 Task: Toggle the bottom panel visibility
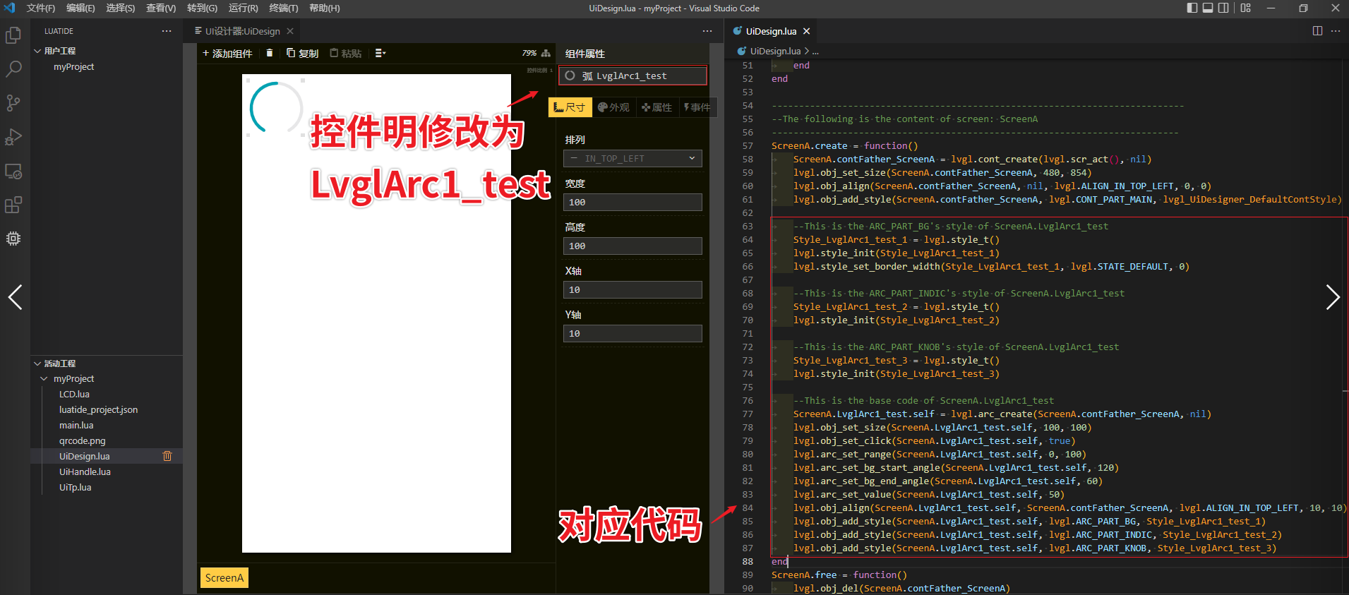pos(1208,8)
